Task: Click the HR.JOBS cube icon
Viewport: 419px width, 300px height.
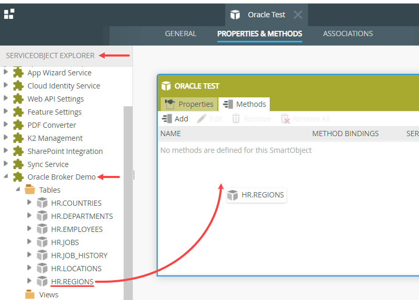Action: (42, 242)
